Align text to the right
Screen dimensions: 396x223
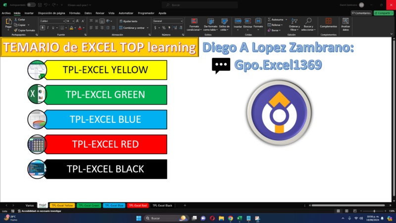[x=102, y=28]
